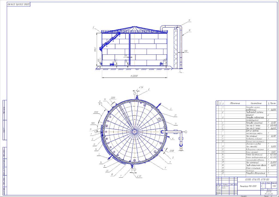Click the center hub of the plan view
This screenshot has height=197, width=279.
134,132
